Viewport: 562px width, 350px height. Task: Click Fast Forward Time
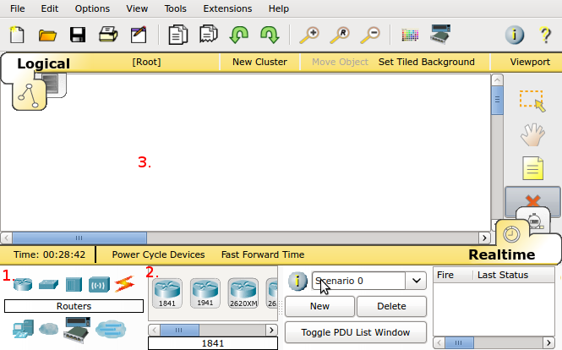click(x=263, y=254)
